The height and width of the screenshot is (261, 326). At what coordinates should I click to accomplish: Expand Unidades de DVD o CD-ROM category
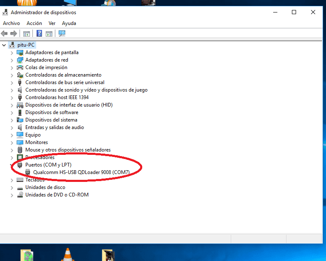coord(12,195)
